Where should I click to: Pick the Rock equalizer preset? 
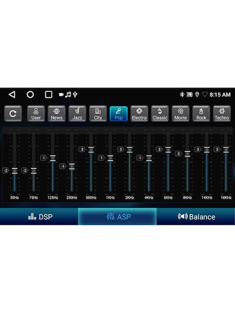tap(201, 113)
